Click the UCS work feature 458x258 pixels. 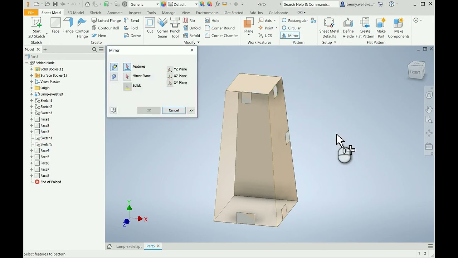(265, 35)
